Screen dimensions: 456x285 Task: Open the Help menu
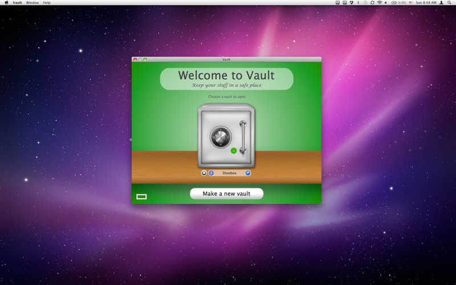click(47, 3)
